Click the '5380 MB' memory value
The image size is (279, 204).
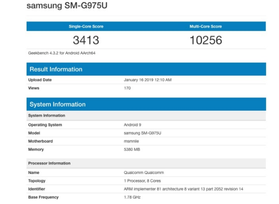132,150
